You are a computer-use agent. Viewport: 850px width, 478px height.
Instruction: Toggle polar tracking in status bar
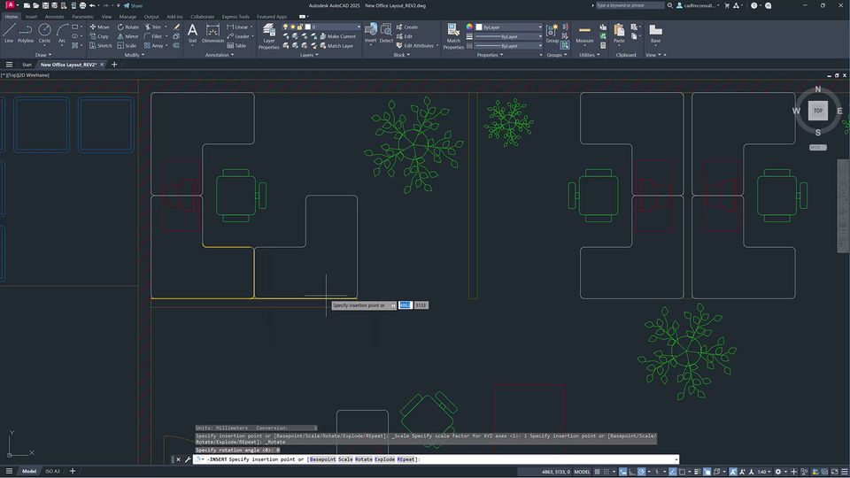pos(641,472)
